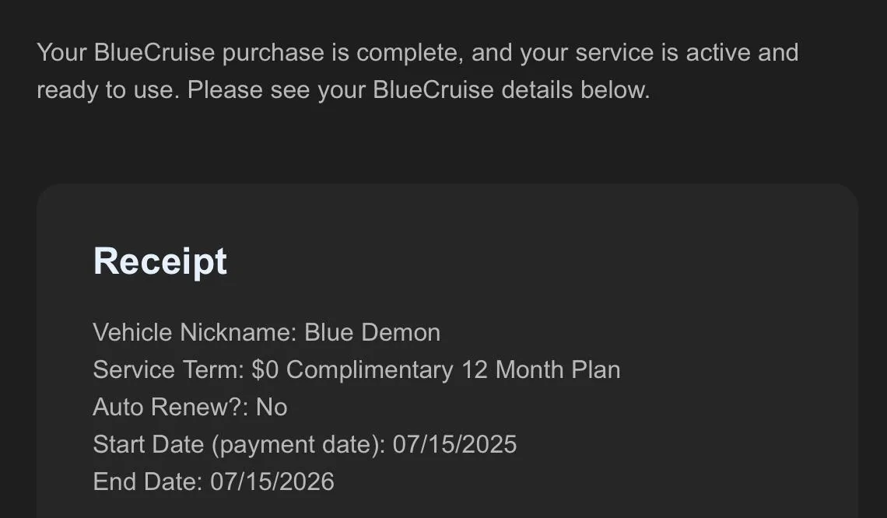
Task: Click BlueCruise in the purchase complete sentence
Action: click(154, 53)
